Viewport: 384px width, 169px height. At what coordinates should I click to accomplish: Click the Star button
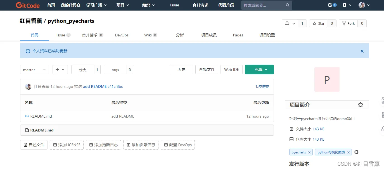[x=318, y=23]
